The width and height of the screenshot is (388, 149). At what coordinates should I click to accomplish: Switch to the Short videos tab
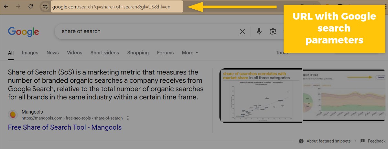pyautogui.click(x=104, y=52)
